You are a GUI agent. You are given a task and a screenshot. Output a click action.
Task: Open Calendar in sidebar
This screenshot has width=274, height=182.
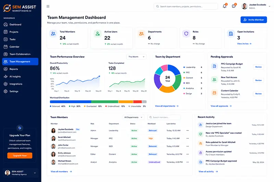(x=20, y=47)
